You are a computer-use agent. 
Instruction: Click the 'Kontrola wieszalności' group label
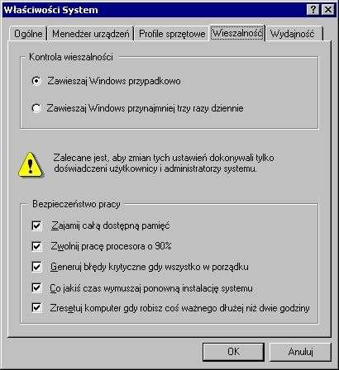click(x=71, y=57)
